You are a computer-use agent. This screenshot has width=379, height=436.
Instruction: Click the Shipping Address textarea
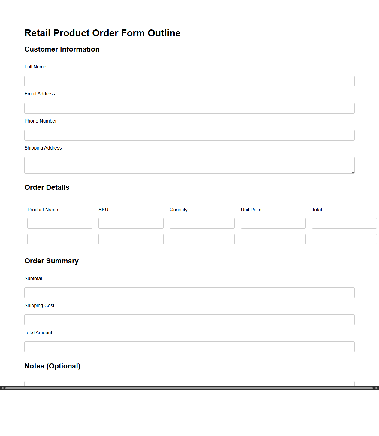189,165
